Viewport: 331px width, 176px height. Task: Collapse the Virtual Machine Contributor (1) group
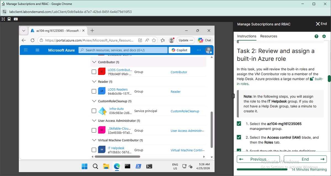pyautogui.click(x=94, y=140)
